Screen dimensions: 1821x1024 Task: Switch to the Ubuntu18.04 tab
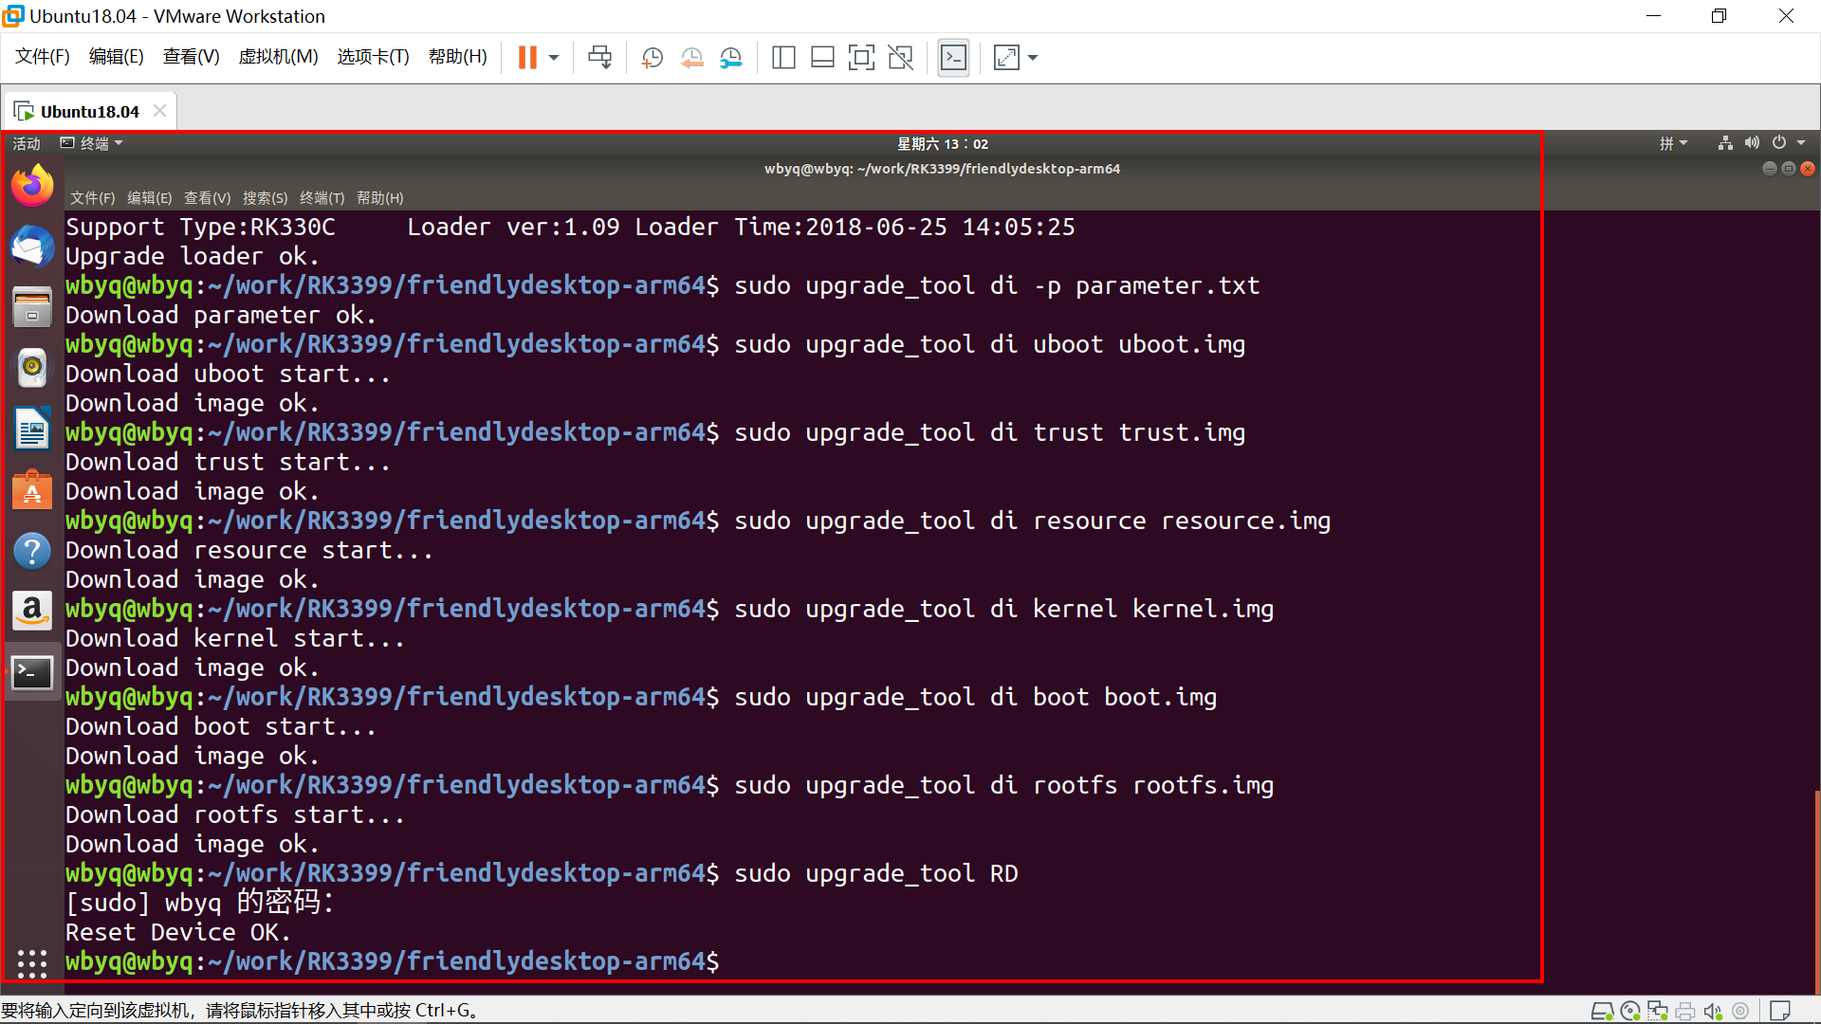click(89, 112)
